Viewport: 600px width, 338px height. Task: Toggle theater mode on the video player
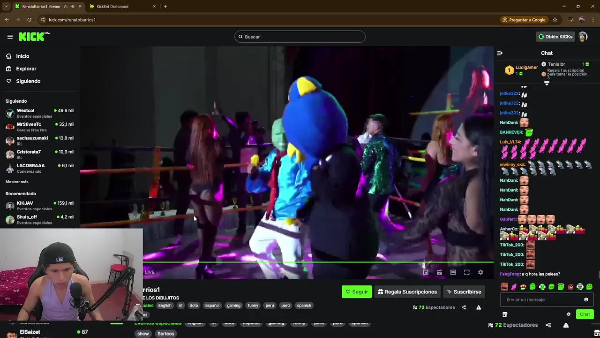coord(453,272)
